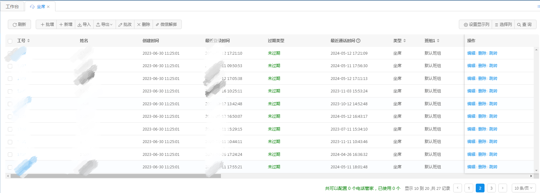
Task: Check the row with call time 2024-05-12 17:11:13
Action: (10, 79)
